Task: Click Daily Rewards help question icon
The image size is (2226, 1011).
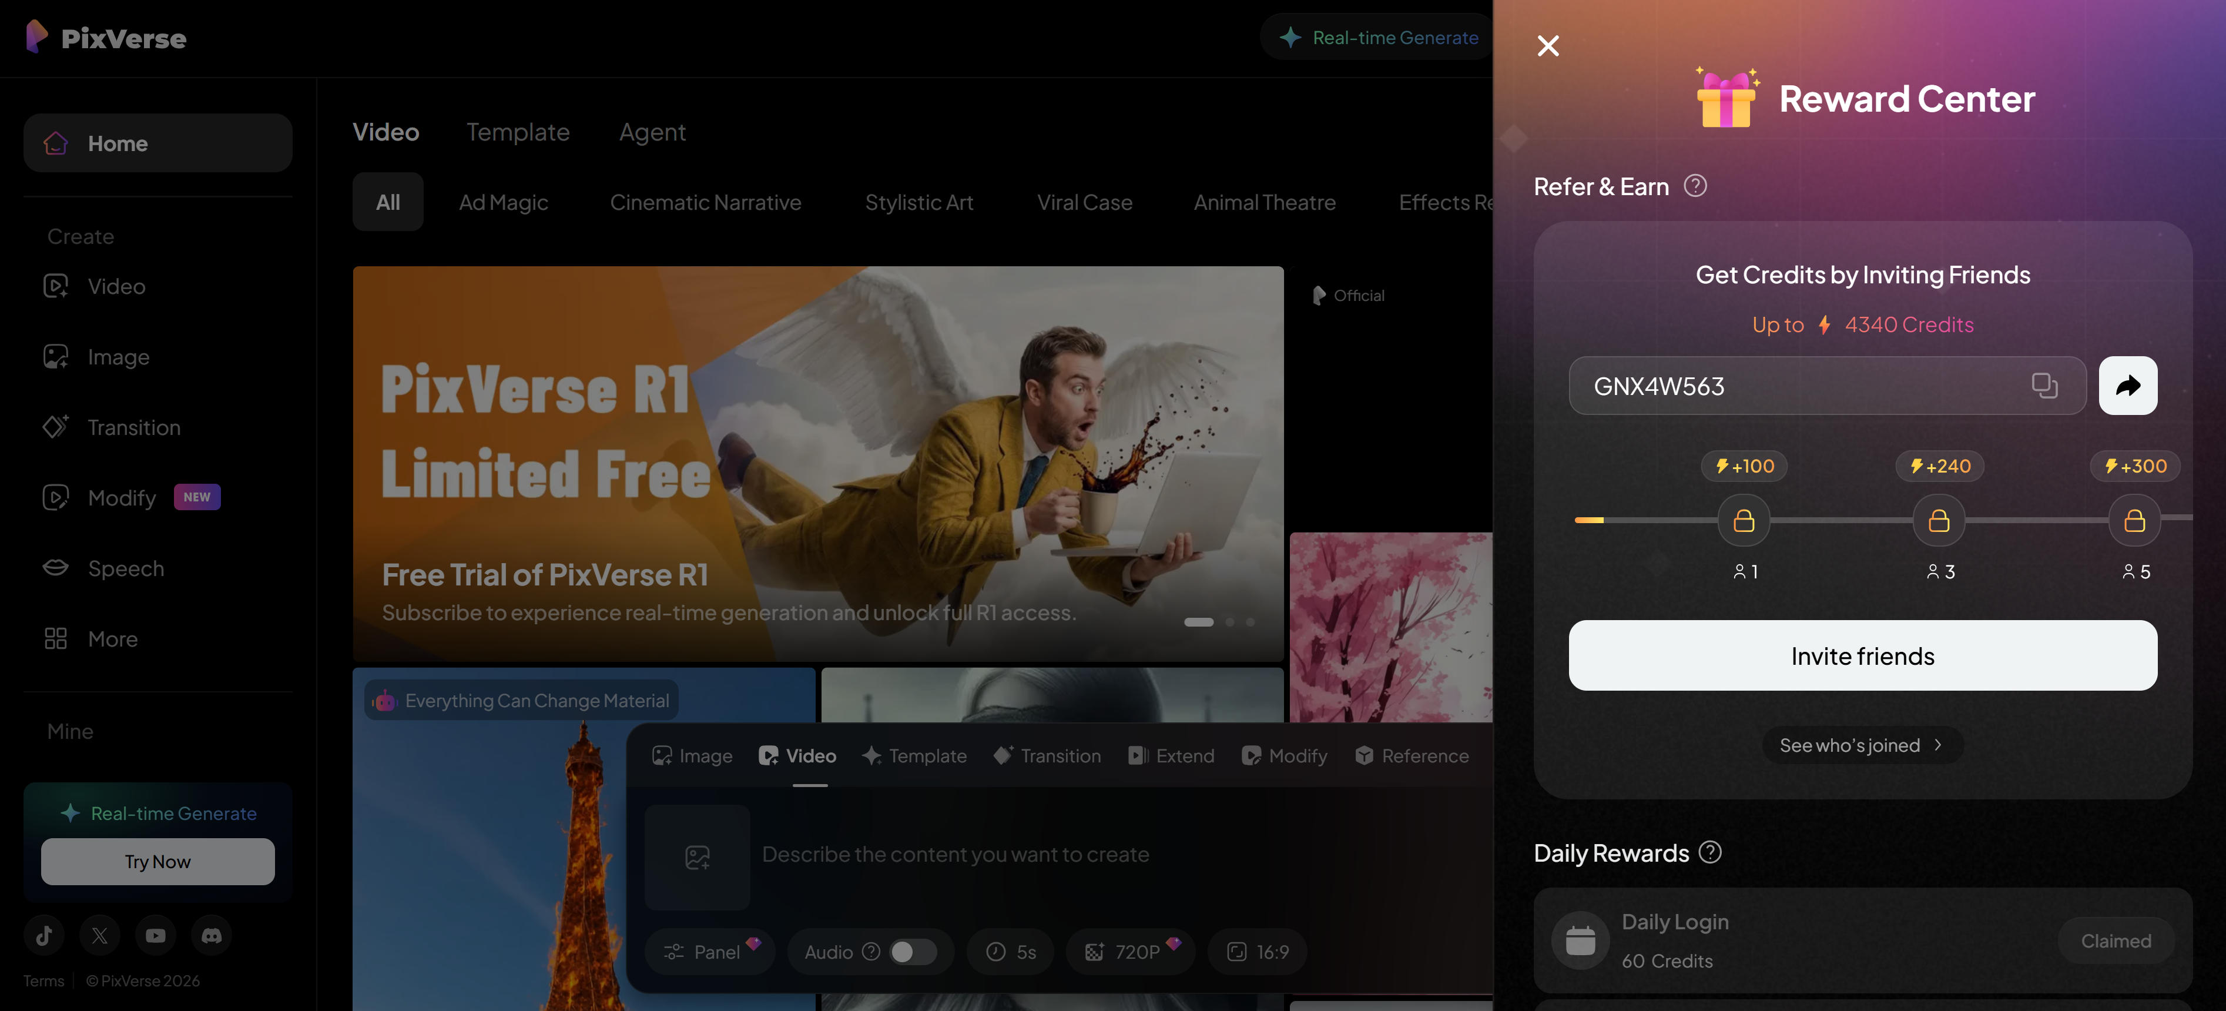Action: pos(1710,852)
